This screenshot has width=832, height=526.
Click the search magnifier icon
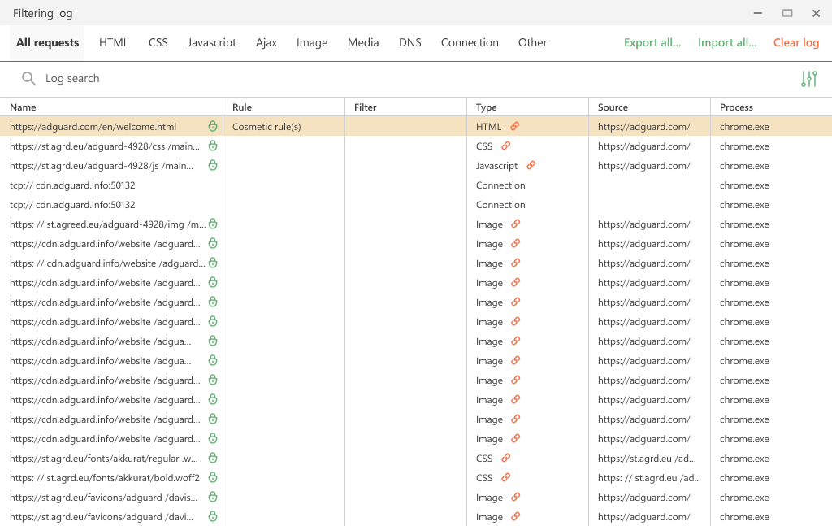tap(28, 78)
